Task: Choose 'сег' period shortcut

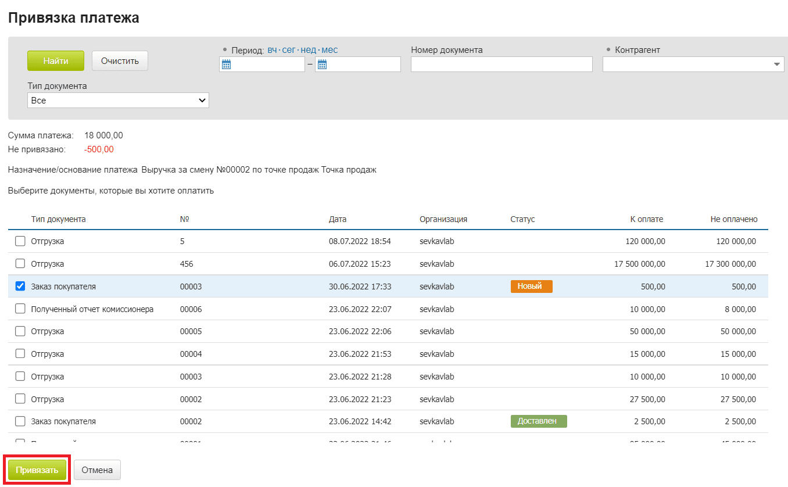Action: 289,50
